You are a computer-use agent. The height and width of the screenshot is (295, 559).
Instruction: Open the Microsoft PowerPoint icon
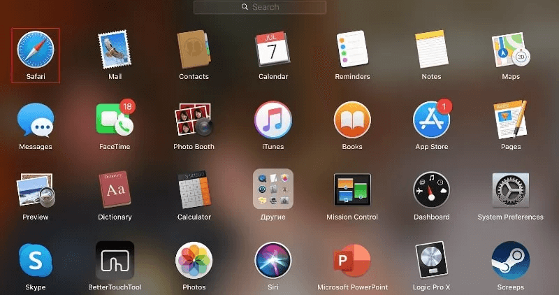352,261
